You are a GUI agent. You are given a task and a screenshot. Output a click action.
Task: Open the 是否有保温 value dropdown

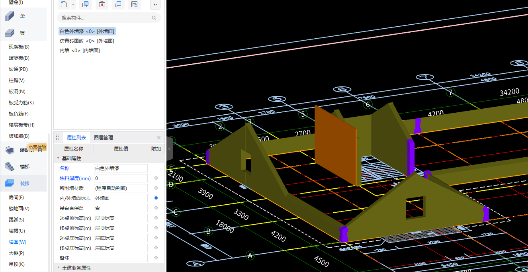(121, 208)
